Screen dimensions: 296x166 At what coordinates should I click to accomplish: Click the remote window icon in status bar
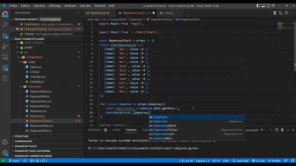point(3,161)
